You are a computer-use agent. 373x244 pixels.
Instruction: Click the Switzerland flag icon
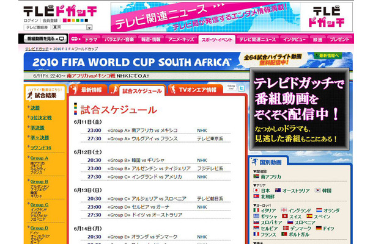click(285, 216)
